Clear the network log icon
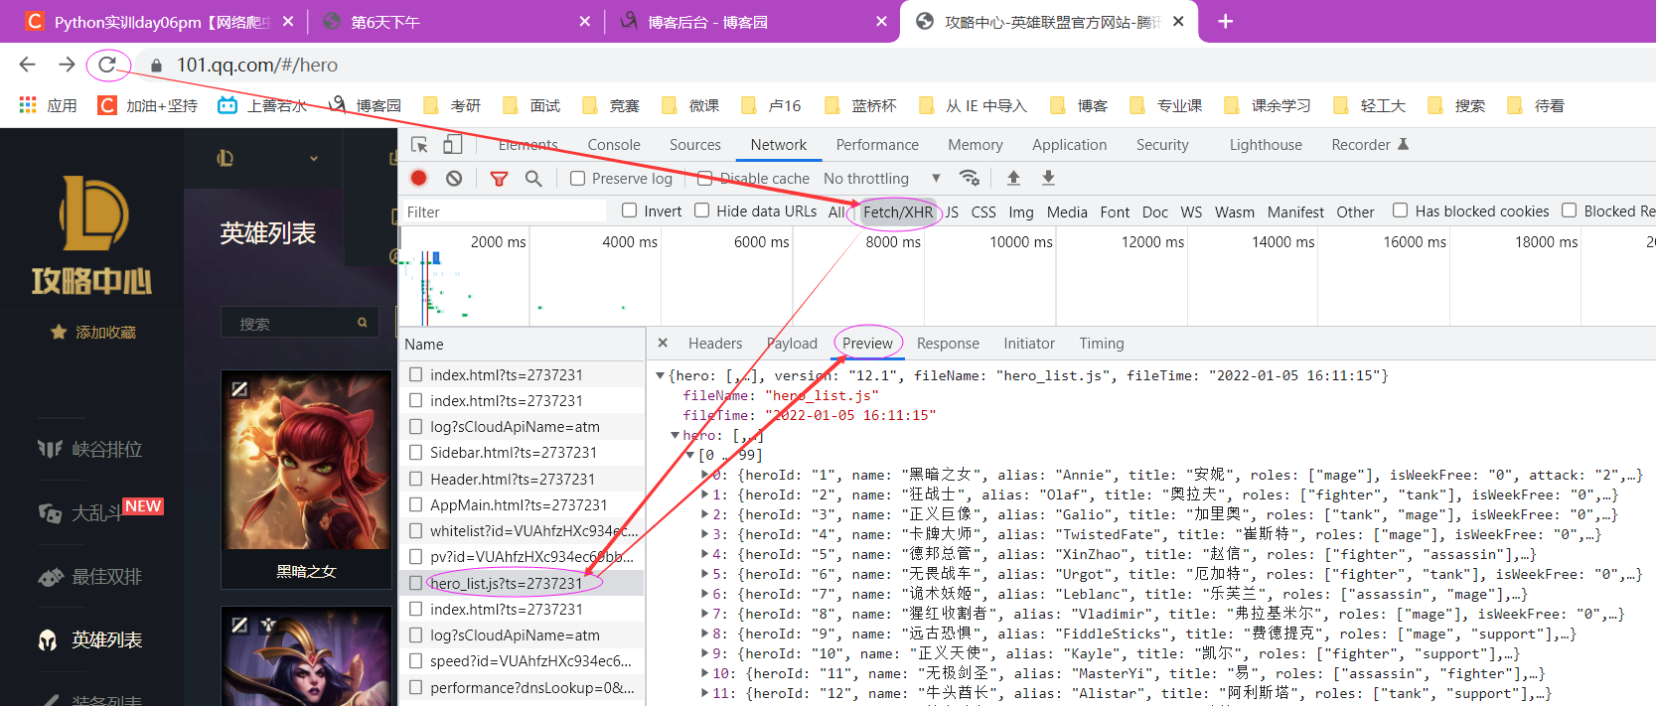 point(454,178)
